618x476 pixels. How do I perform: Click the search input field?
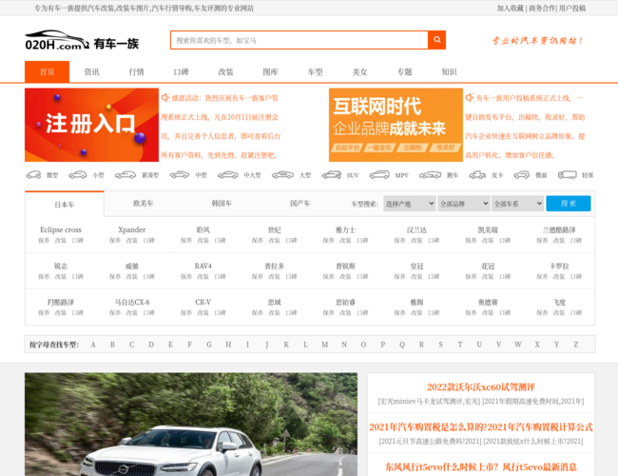[x=299, y=41]
